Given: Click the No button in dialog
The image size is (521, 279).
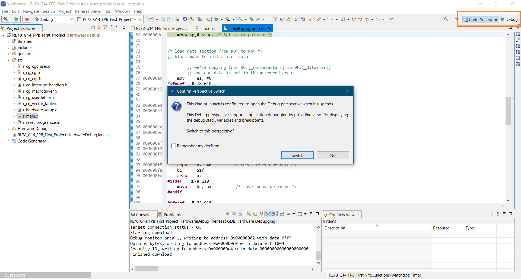Looking at the screenshot, I should [x=333, y=155].
